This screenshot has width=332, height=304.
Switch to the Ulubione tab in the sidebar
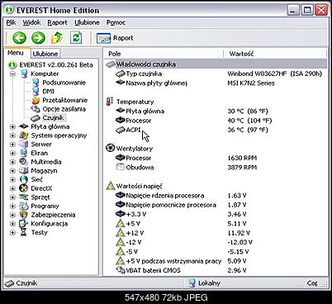pos(45,54)
